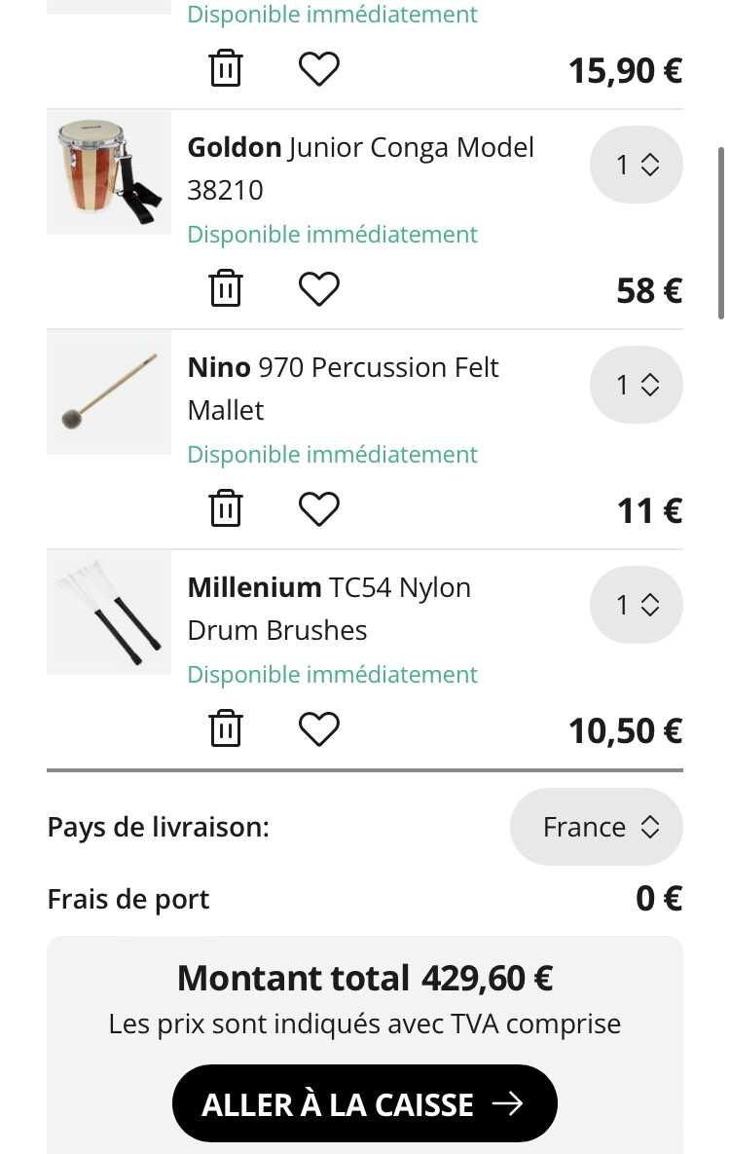Click the page vertical scrollbar handle
This screenshot has height=1154, width=730.
coord(721,234)
